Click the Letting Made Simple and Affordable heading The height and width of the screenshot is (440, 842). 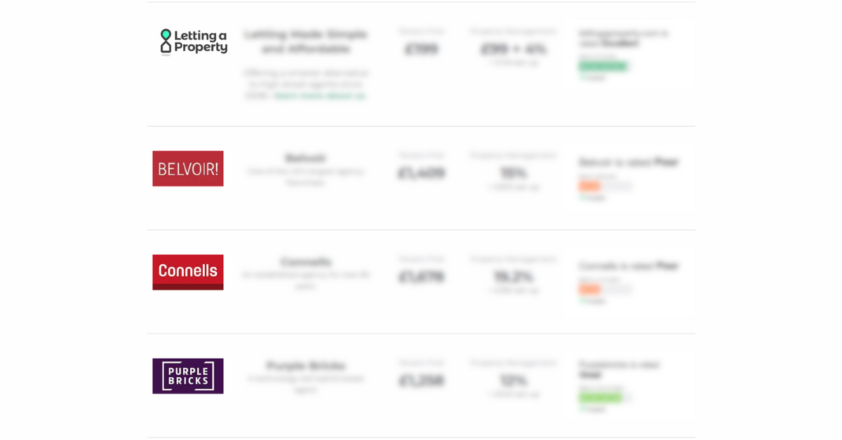pyautogui.click(x=306, y=41)
